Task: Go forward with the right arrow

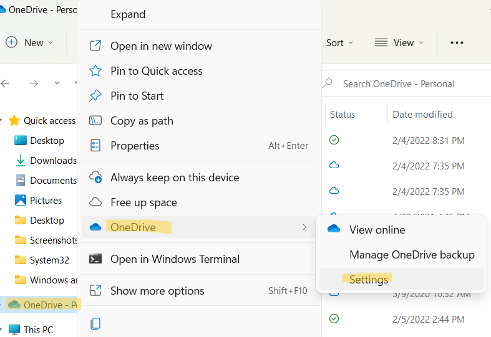Action: pos(34,83)
